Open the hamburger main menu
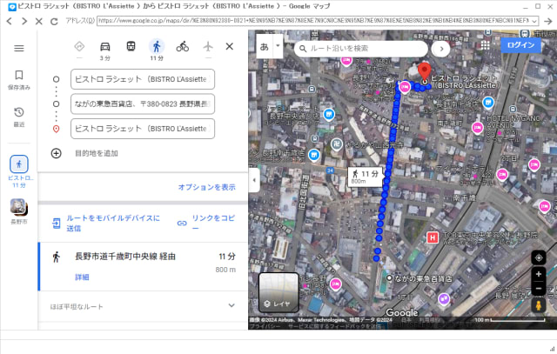The image size is (557, 354). tap(19, 49)
